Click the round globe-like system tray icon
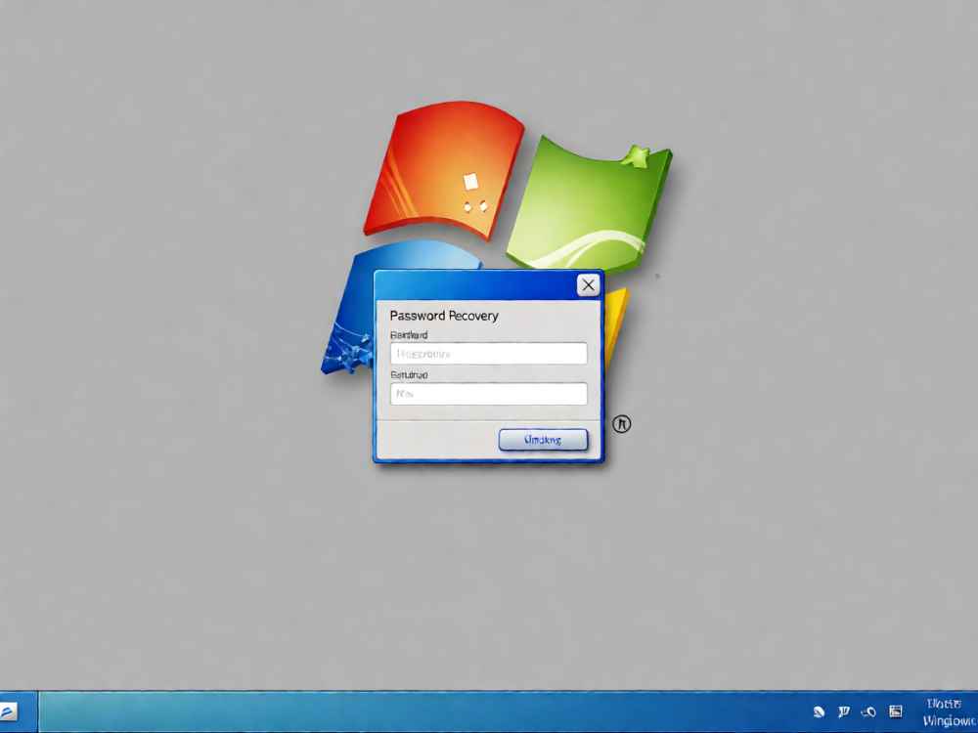Viewport: 978px width, 733px height. [x=819, y=711]
